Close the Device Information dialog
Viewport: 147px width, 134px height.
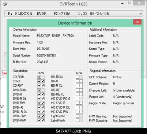137,22
